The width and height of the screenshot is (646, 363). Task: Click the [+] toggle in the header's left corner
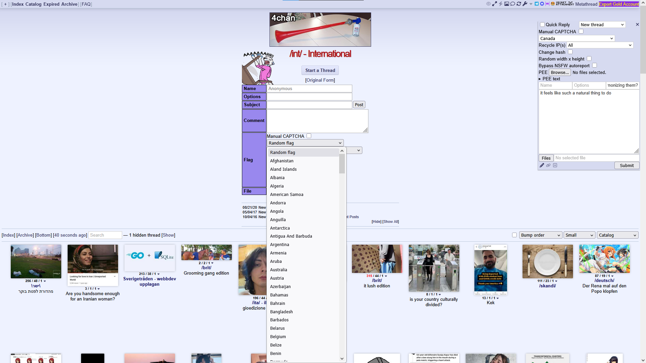pos(5,4)
